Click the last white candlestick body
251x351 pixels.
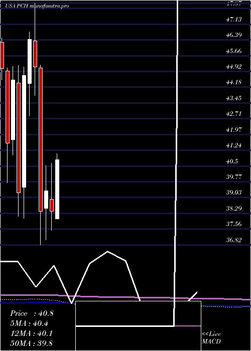pos(57,190)
